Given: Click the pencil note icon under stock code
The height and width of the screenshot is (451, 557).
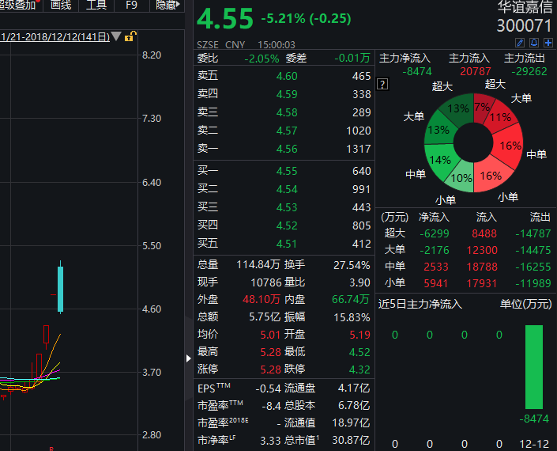Looking at the screenshot, I should [521, 43].
